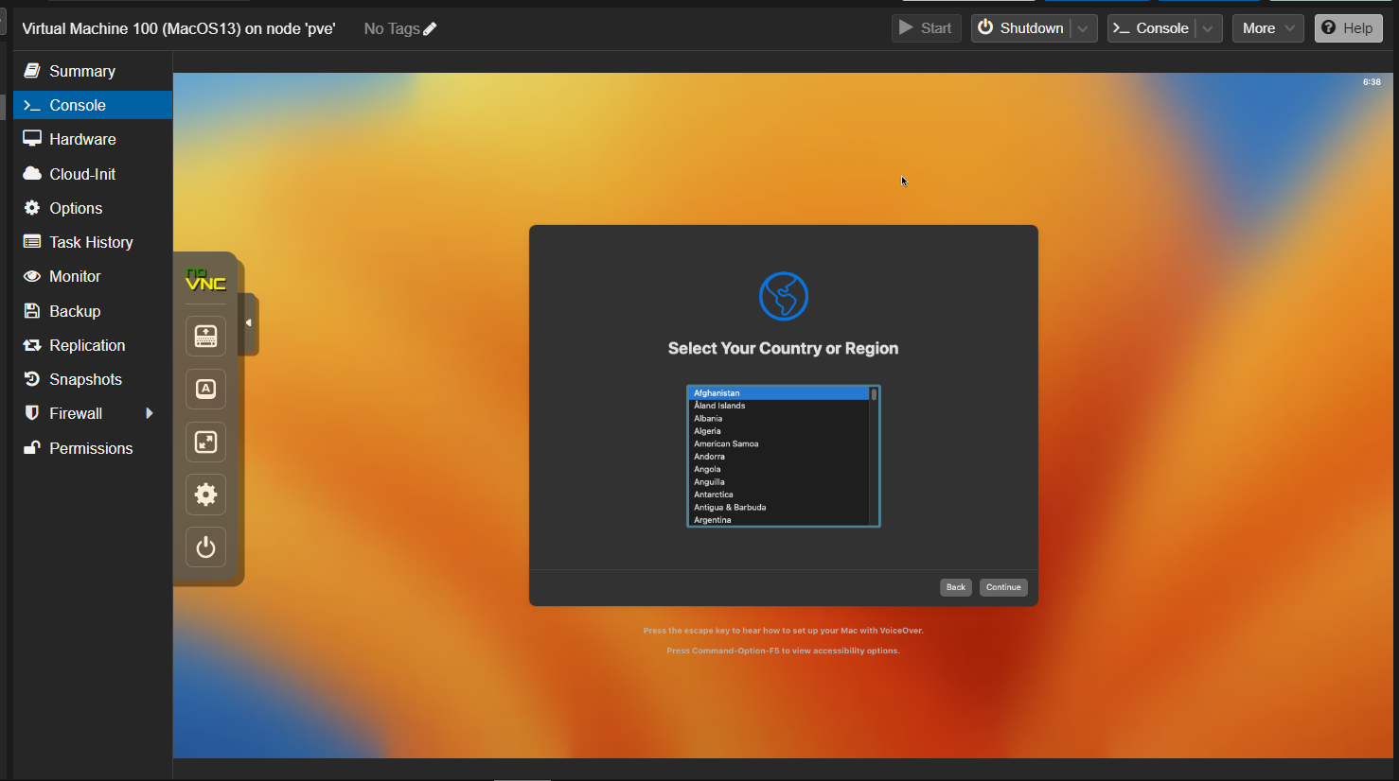Screen dimensions: 1399x781
Task: Switch to the Snapshots view
Action: [x=85, y=379]
